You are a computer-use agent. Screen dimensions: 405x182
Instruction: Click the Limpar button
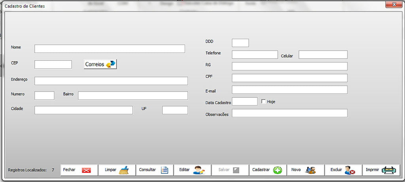pyautogui.click(x=117, y=170)
